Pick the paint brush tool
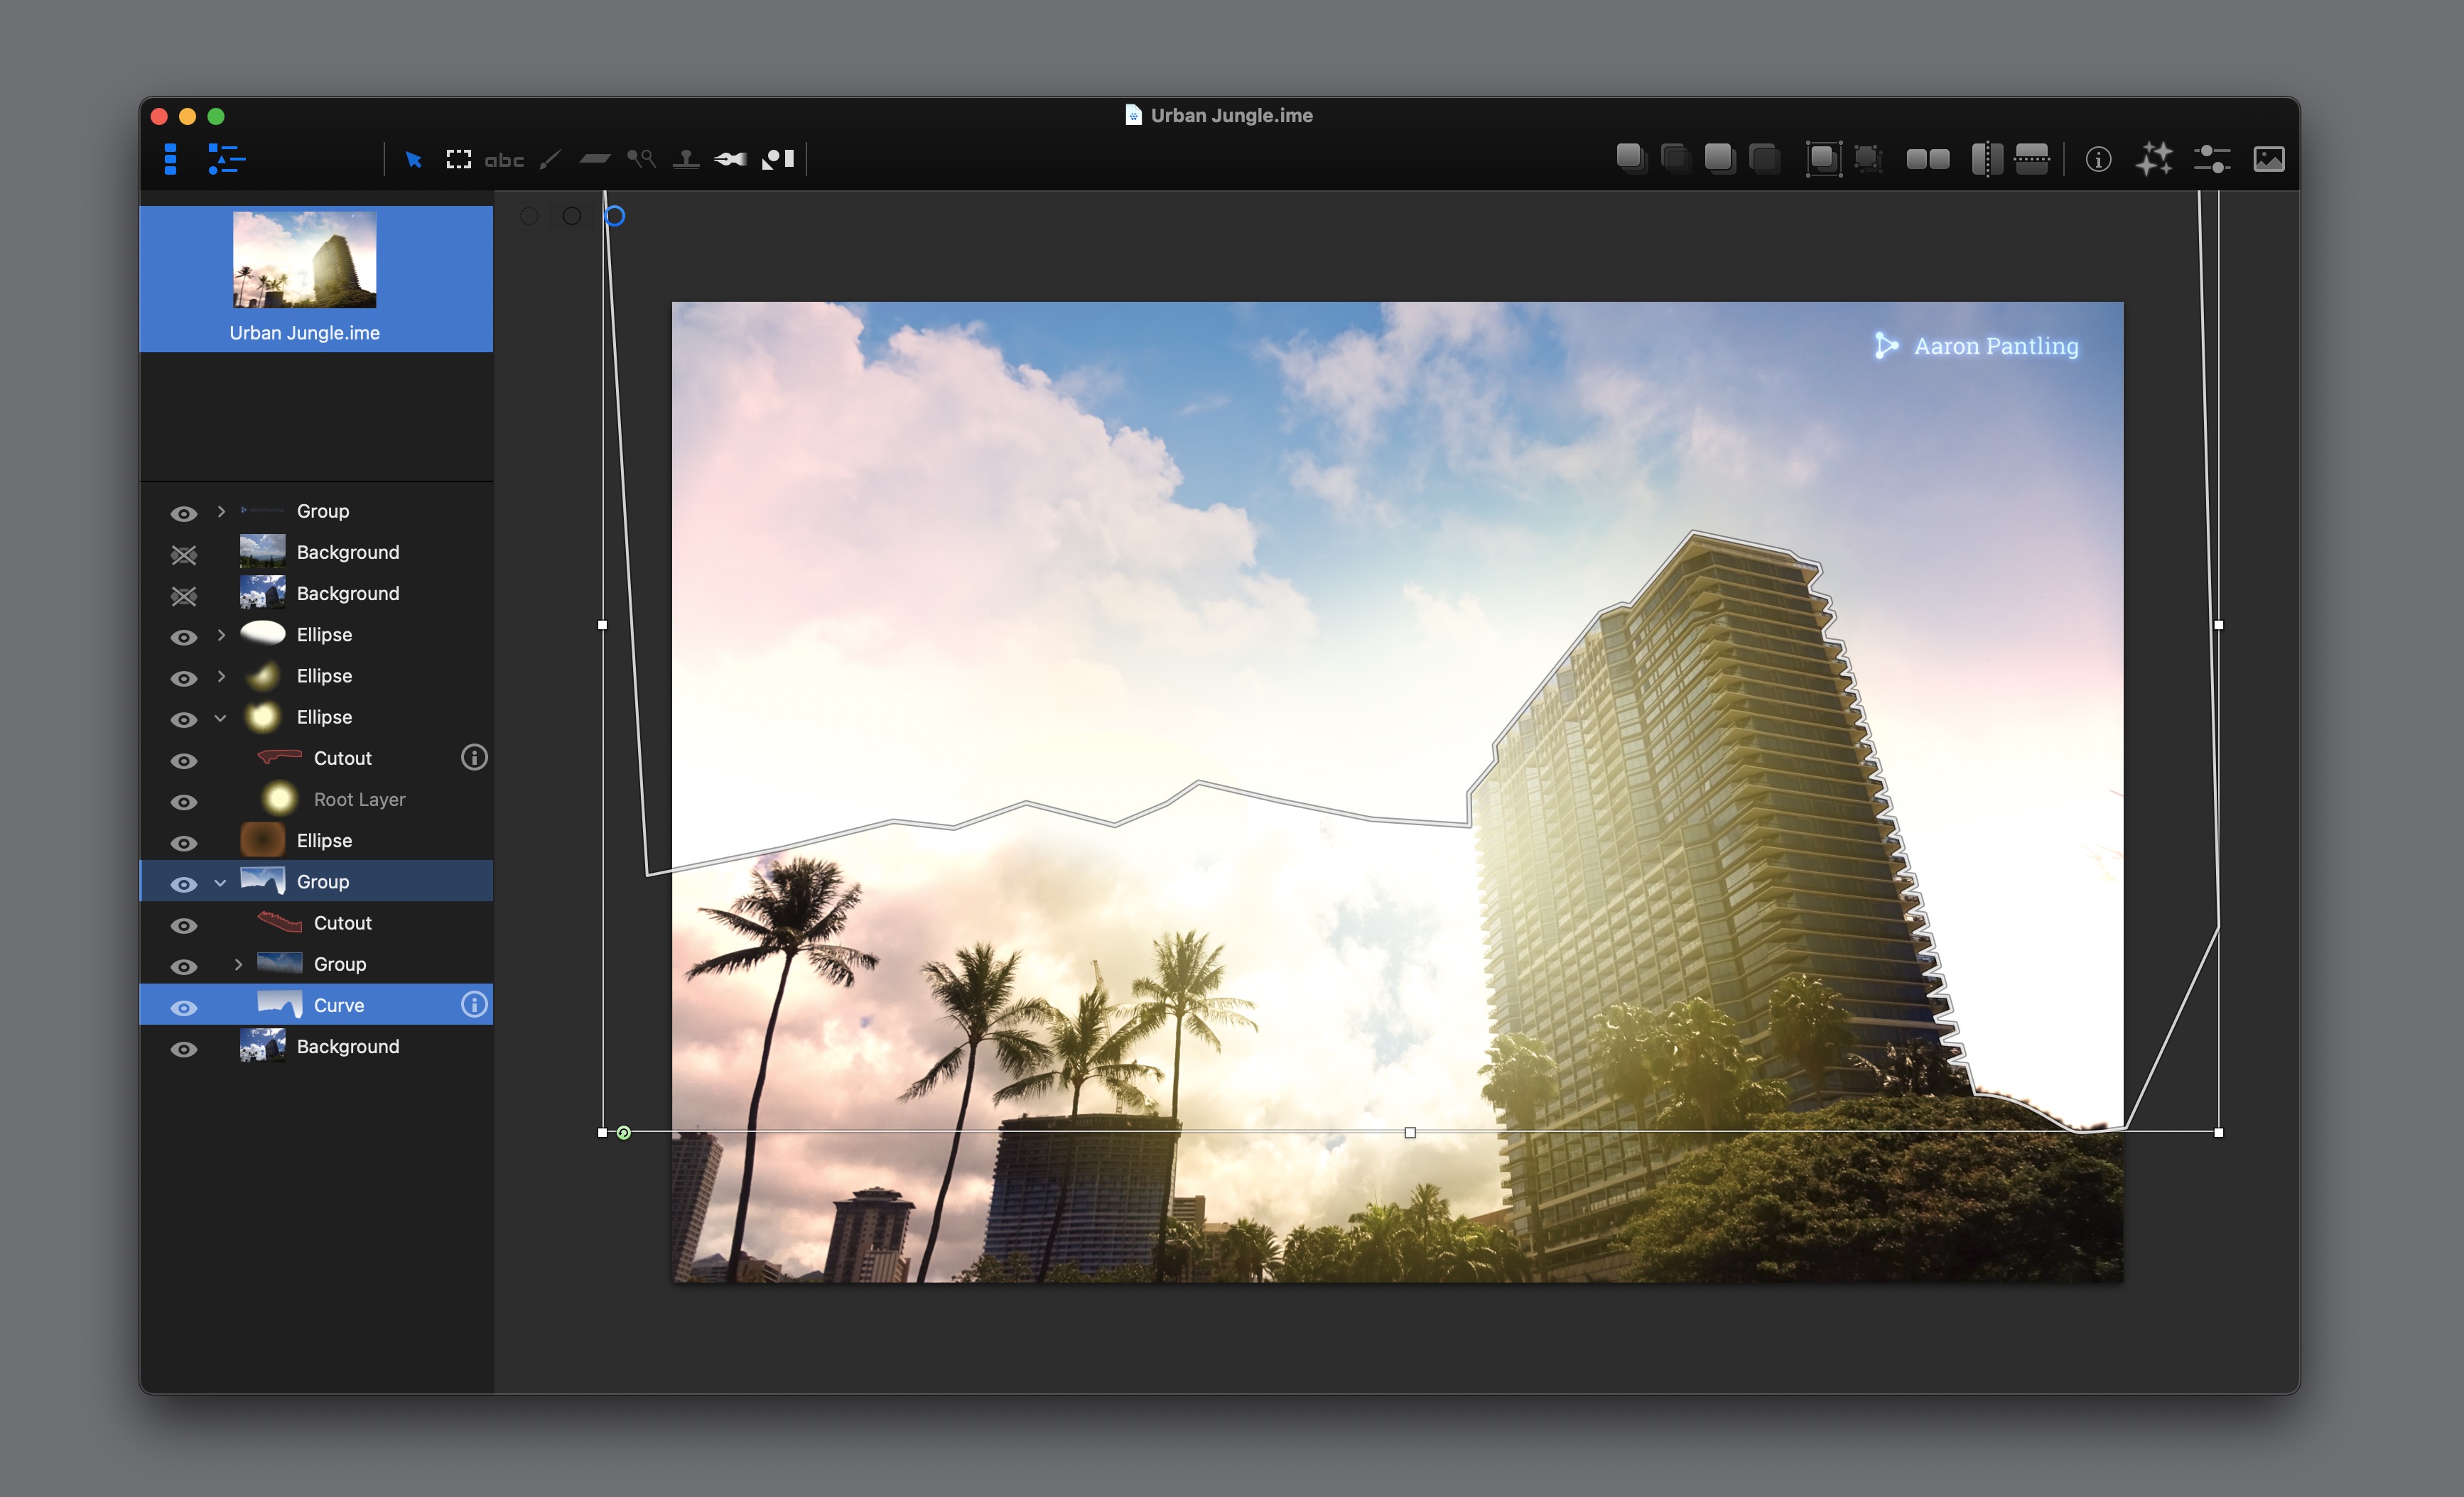This screenshot has width=2464, height=1497. [550, 159]
